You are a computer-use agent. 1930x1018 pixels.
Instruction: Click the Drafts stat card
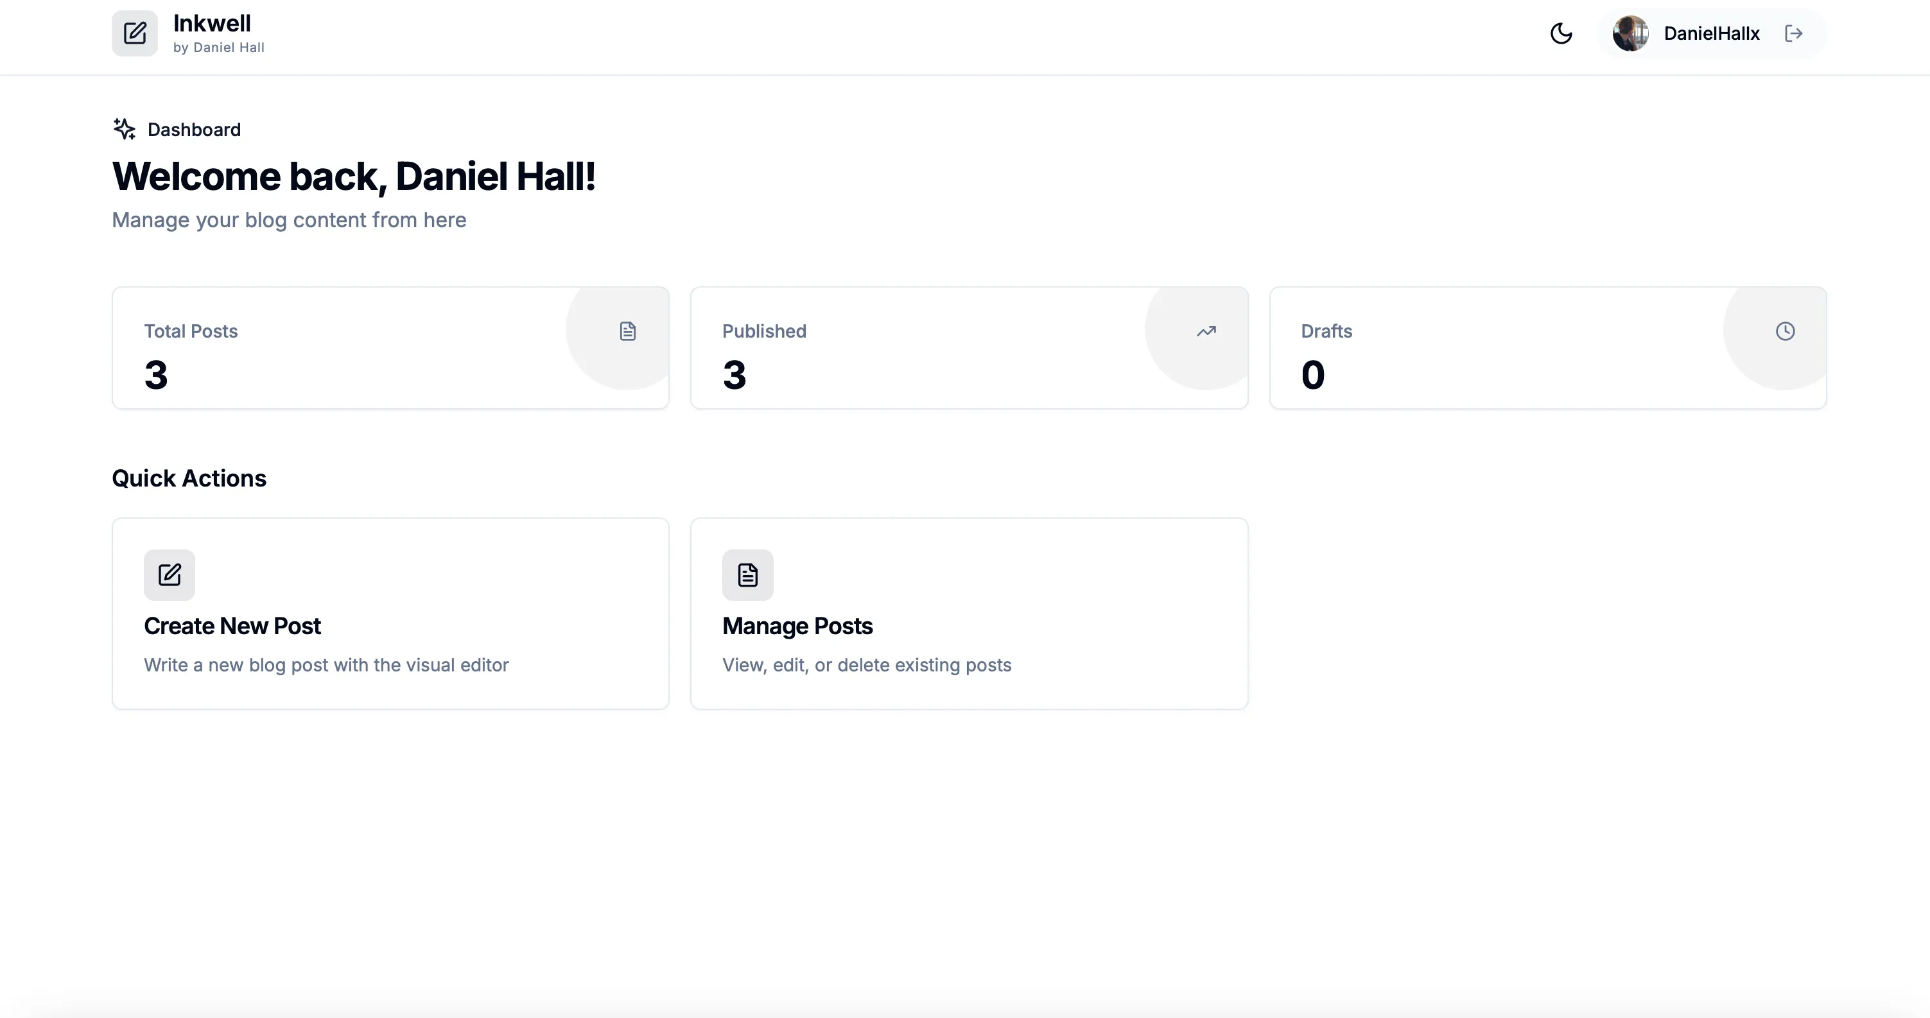tap(1548, 347)
